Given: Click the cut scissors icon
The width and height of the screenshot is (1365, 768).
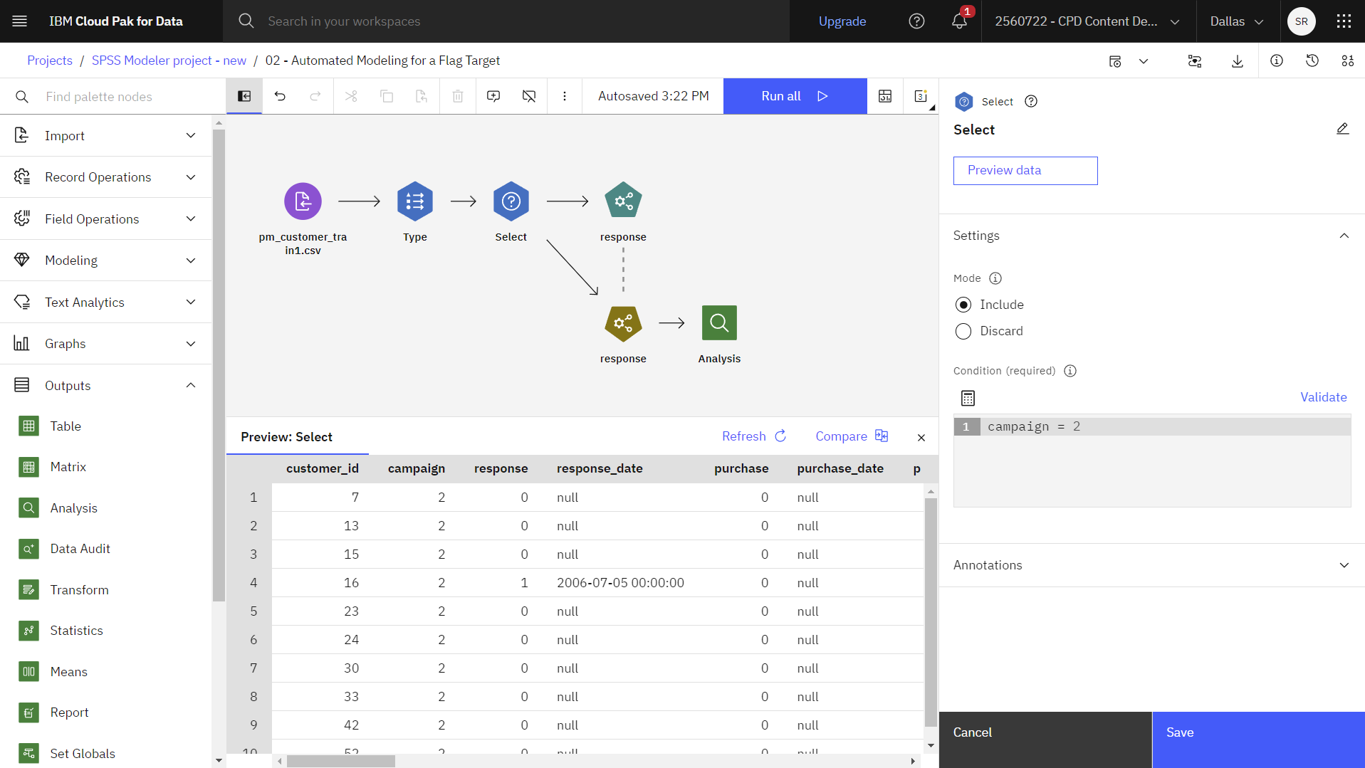Looking at the screenshot, I should (x=351, y=96).
